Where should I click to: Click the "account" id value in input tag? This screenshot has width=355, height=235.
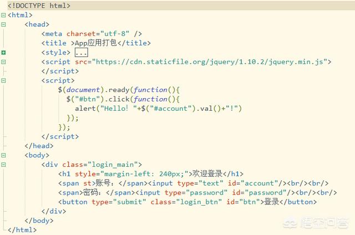click(x=260, y=183)
